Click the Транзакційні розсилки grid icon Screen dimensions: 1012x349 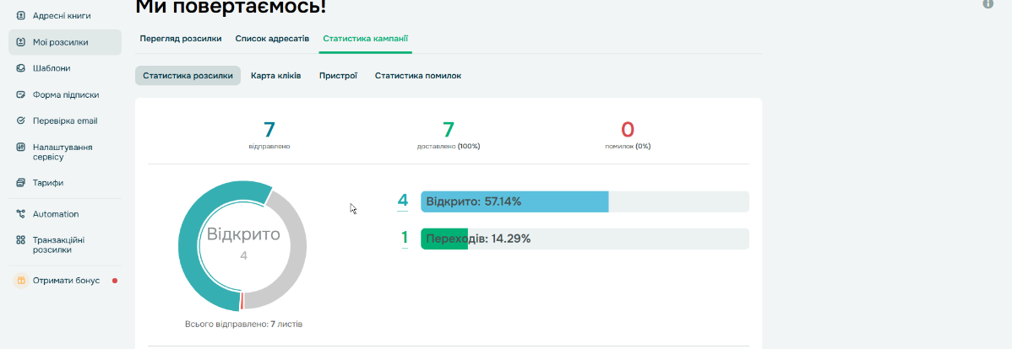20,239
